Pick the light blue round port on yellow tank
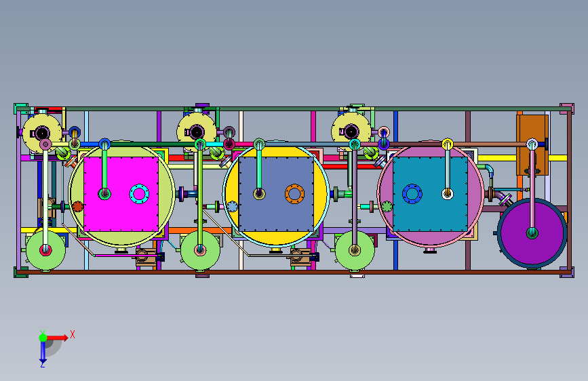 click(x=232, y=207)
